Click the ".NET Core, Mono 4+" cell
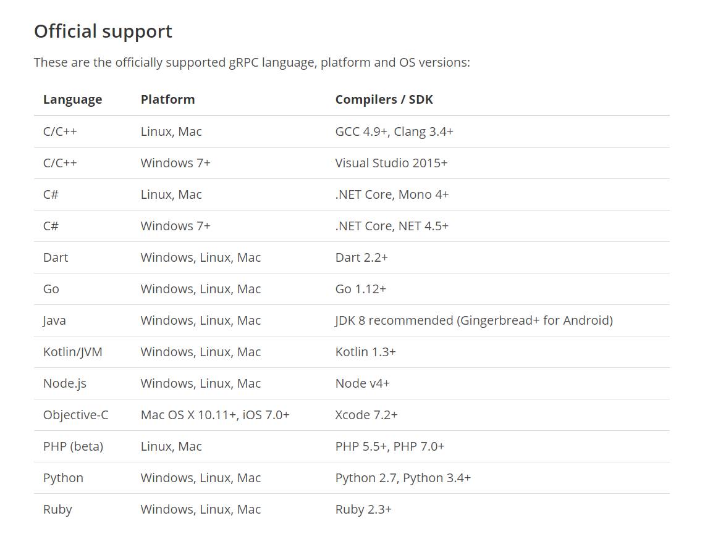705x534 pixels. pos(392,194)
